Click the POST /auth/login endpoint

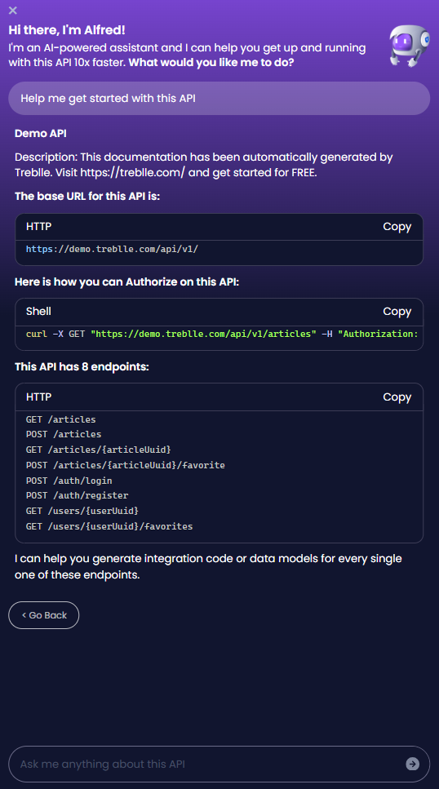pyautogui.click(x=69, y=481)
